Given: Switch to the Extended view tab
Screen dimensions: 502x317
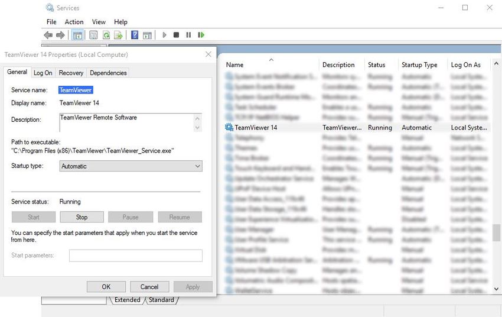Looking at the screenshot, I should [128, 300].
